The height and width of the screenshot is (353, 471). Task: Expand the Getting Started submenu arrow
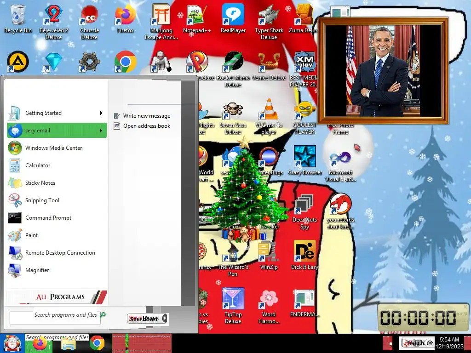101,113
